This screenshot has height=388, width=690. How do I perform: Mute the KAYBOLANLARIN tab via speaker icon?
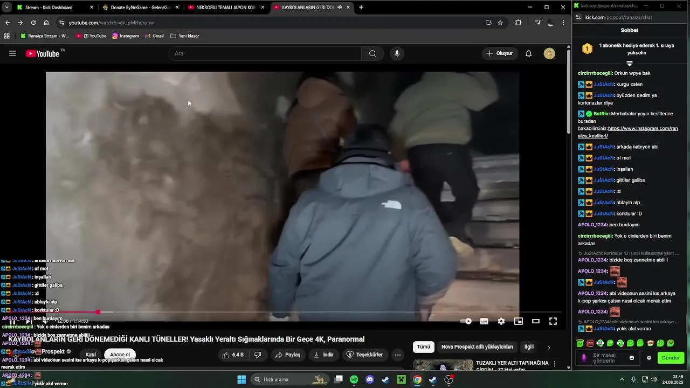tap(339, 8)
